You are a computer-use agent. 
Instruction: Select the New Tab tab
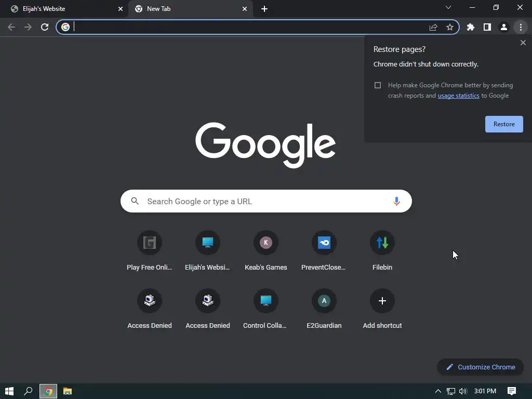pos(190,9)
